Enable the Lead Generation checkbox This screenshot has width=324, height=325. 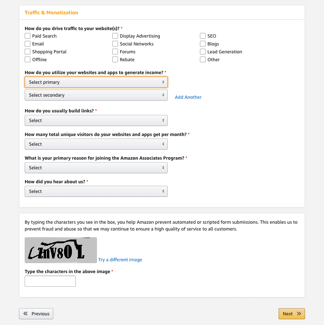(x=203, y=52)
